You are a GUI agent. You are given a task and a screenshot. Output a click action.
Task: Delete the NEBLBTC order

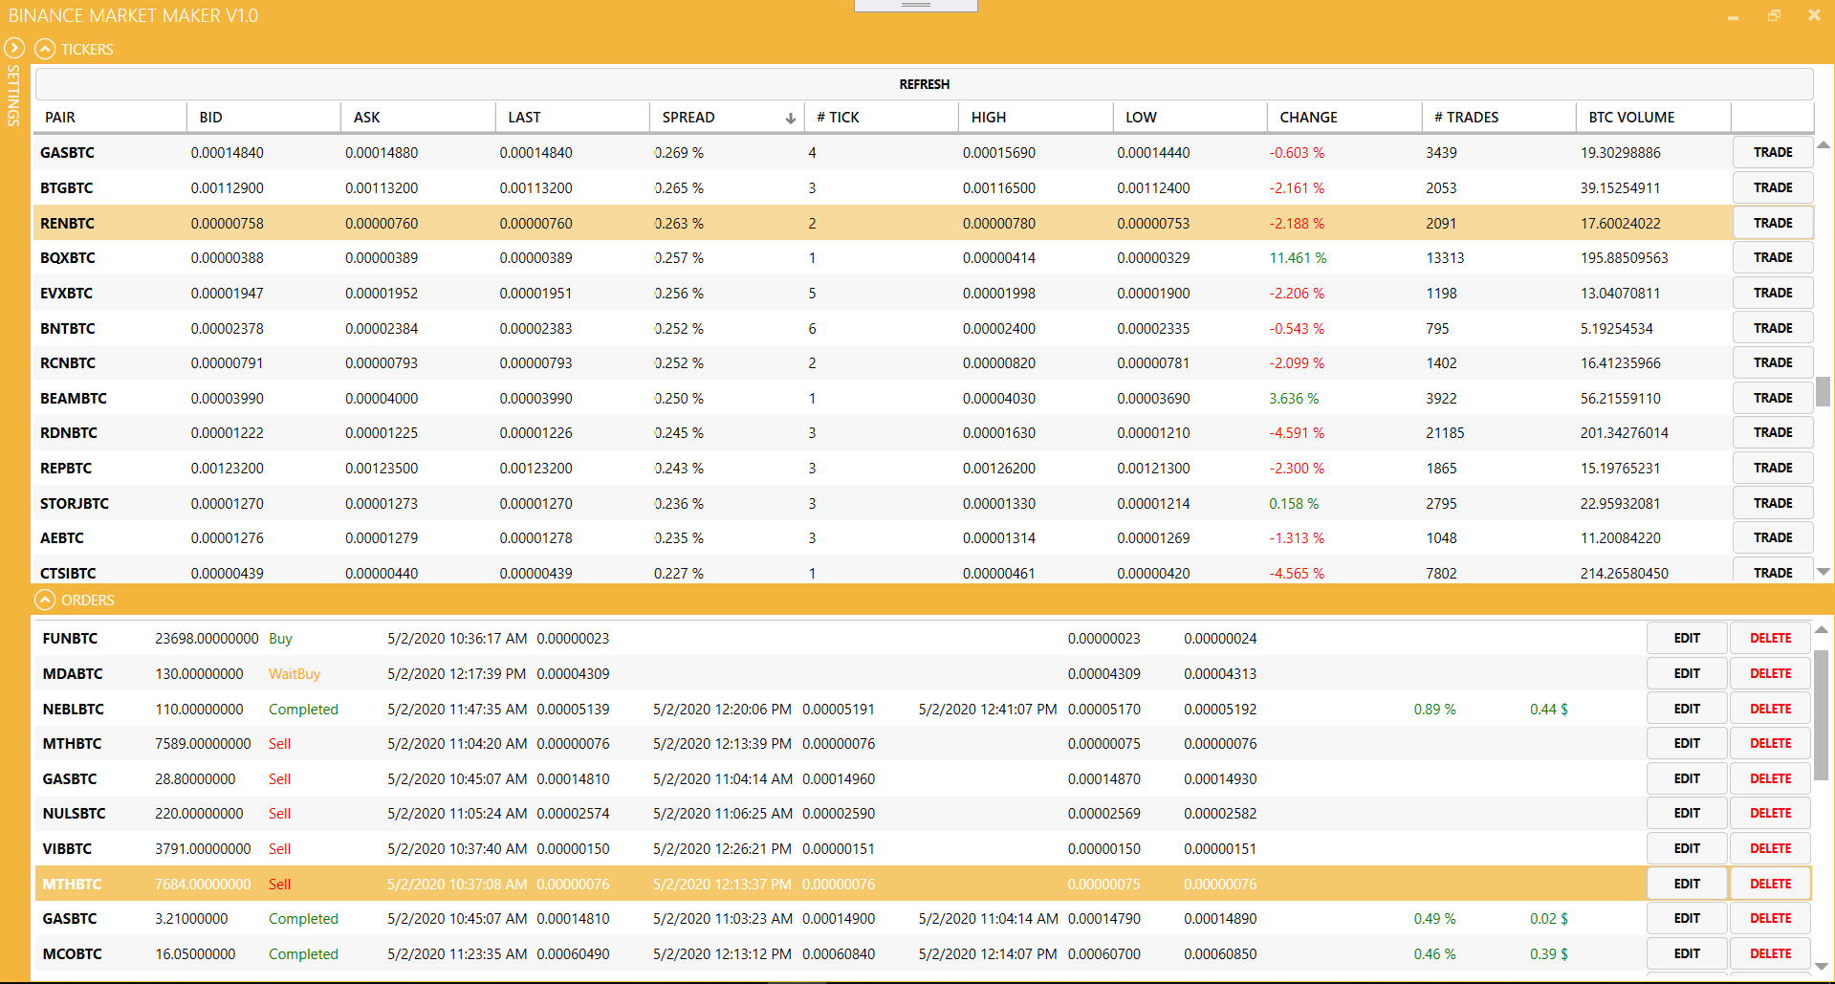click(x=1770, y=709)
